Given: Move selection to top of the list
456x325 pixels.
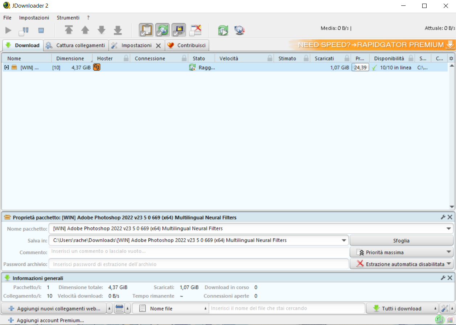Looking at the screenshot, I should [69, 30].
